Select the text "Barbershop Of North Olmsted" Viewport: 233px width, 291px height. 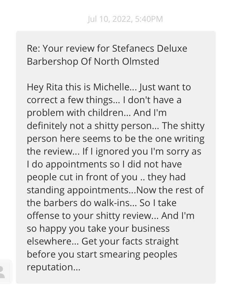click(x=93, y=61)
